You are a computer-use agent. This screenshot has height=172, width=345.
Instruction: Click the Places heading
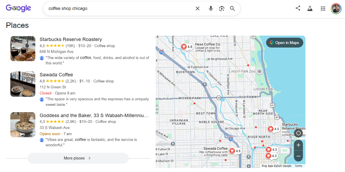(17, 25)
